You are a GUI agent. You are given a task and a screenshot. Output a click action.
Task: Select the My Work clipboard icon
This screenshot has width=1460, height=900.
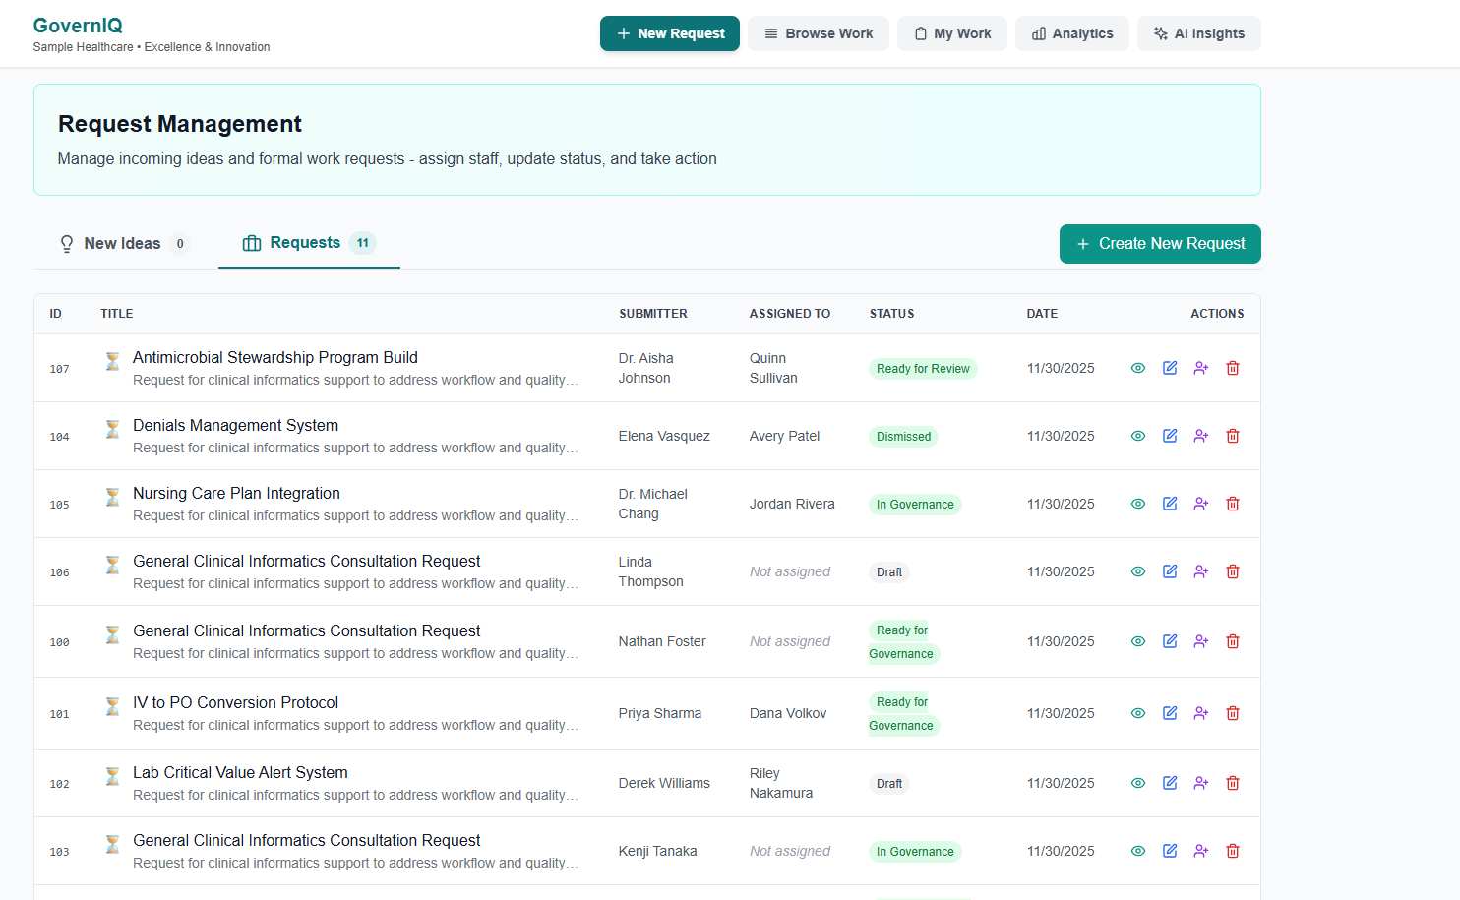[x=923, y=33]
